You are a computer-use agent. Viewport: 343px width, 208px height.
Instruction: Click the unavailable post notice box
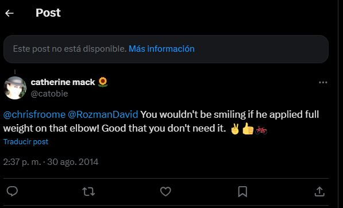pos(166,49)
